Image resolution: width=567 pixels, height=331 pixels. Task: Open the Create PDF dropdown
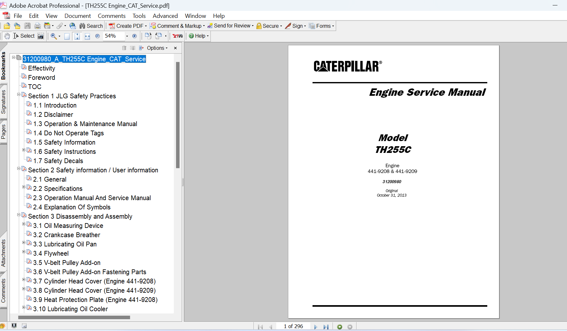pyautogui.click(x=128, y=26)
